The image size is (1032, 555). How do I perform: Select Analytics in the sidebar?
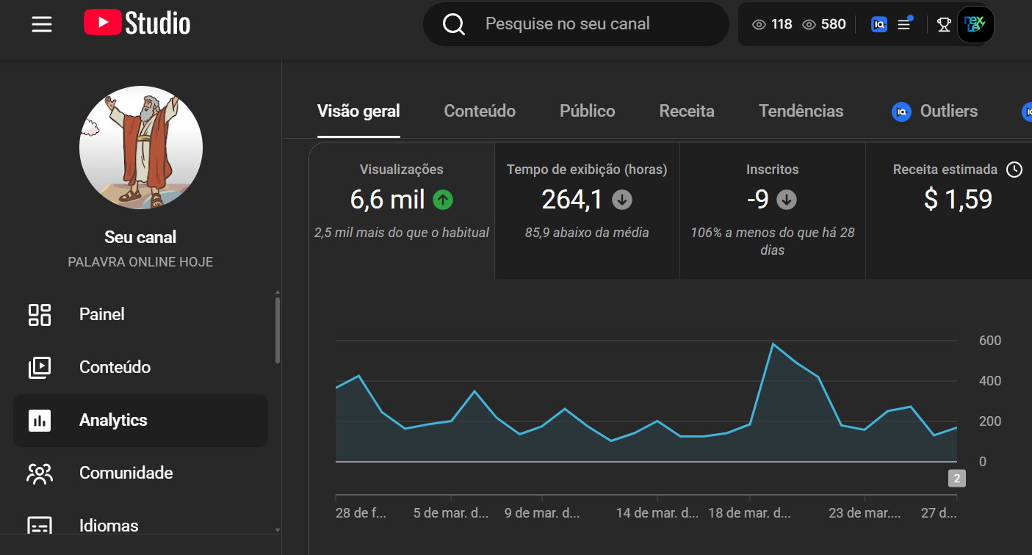[140, 421]
